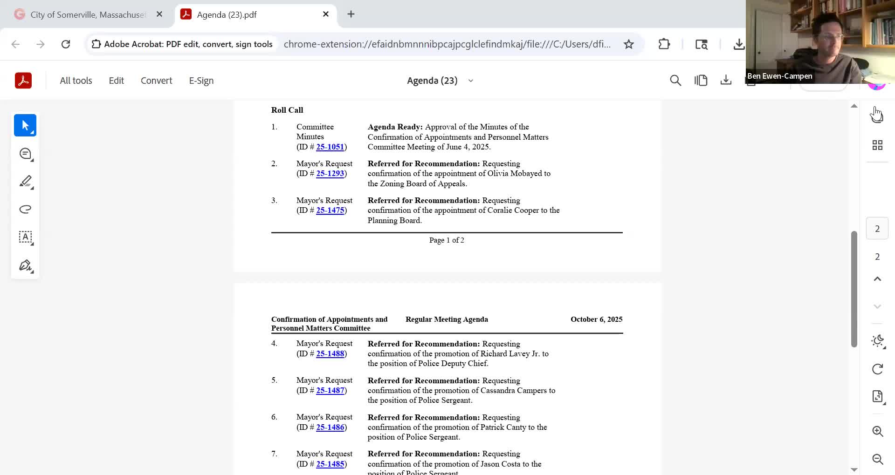Zoom in on the PDF page
This screenshot has height=475, width=895.
click(878, 431)
